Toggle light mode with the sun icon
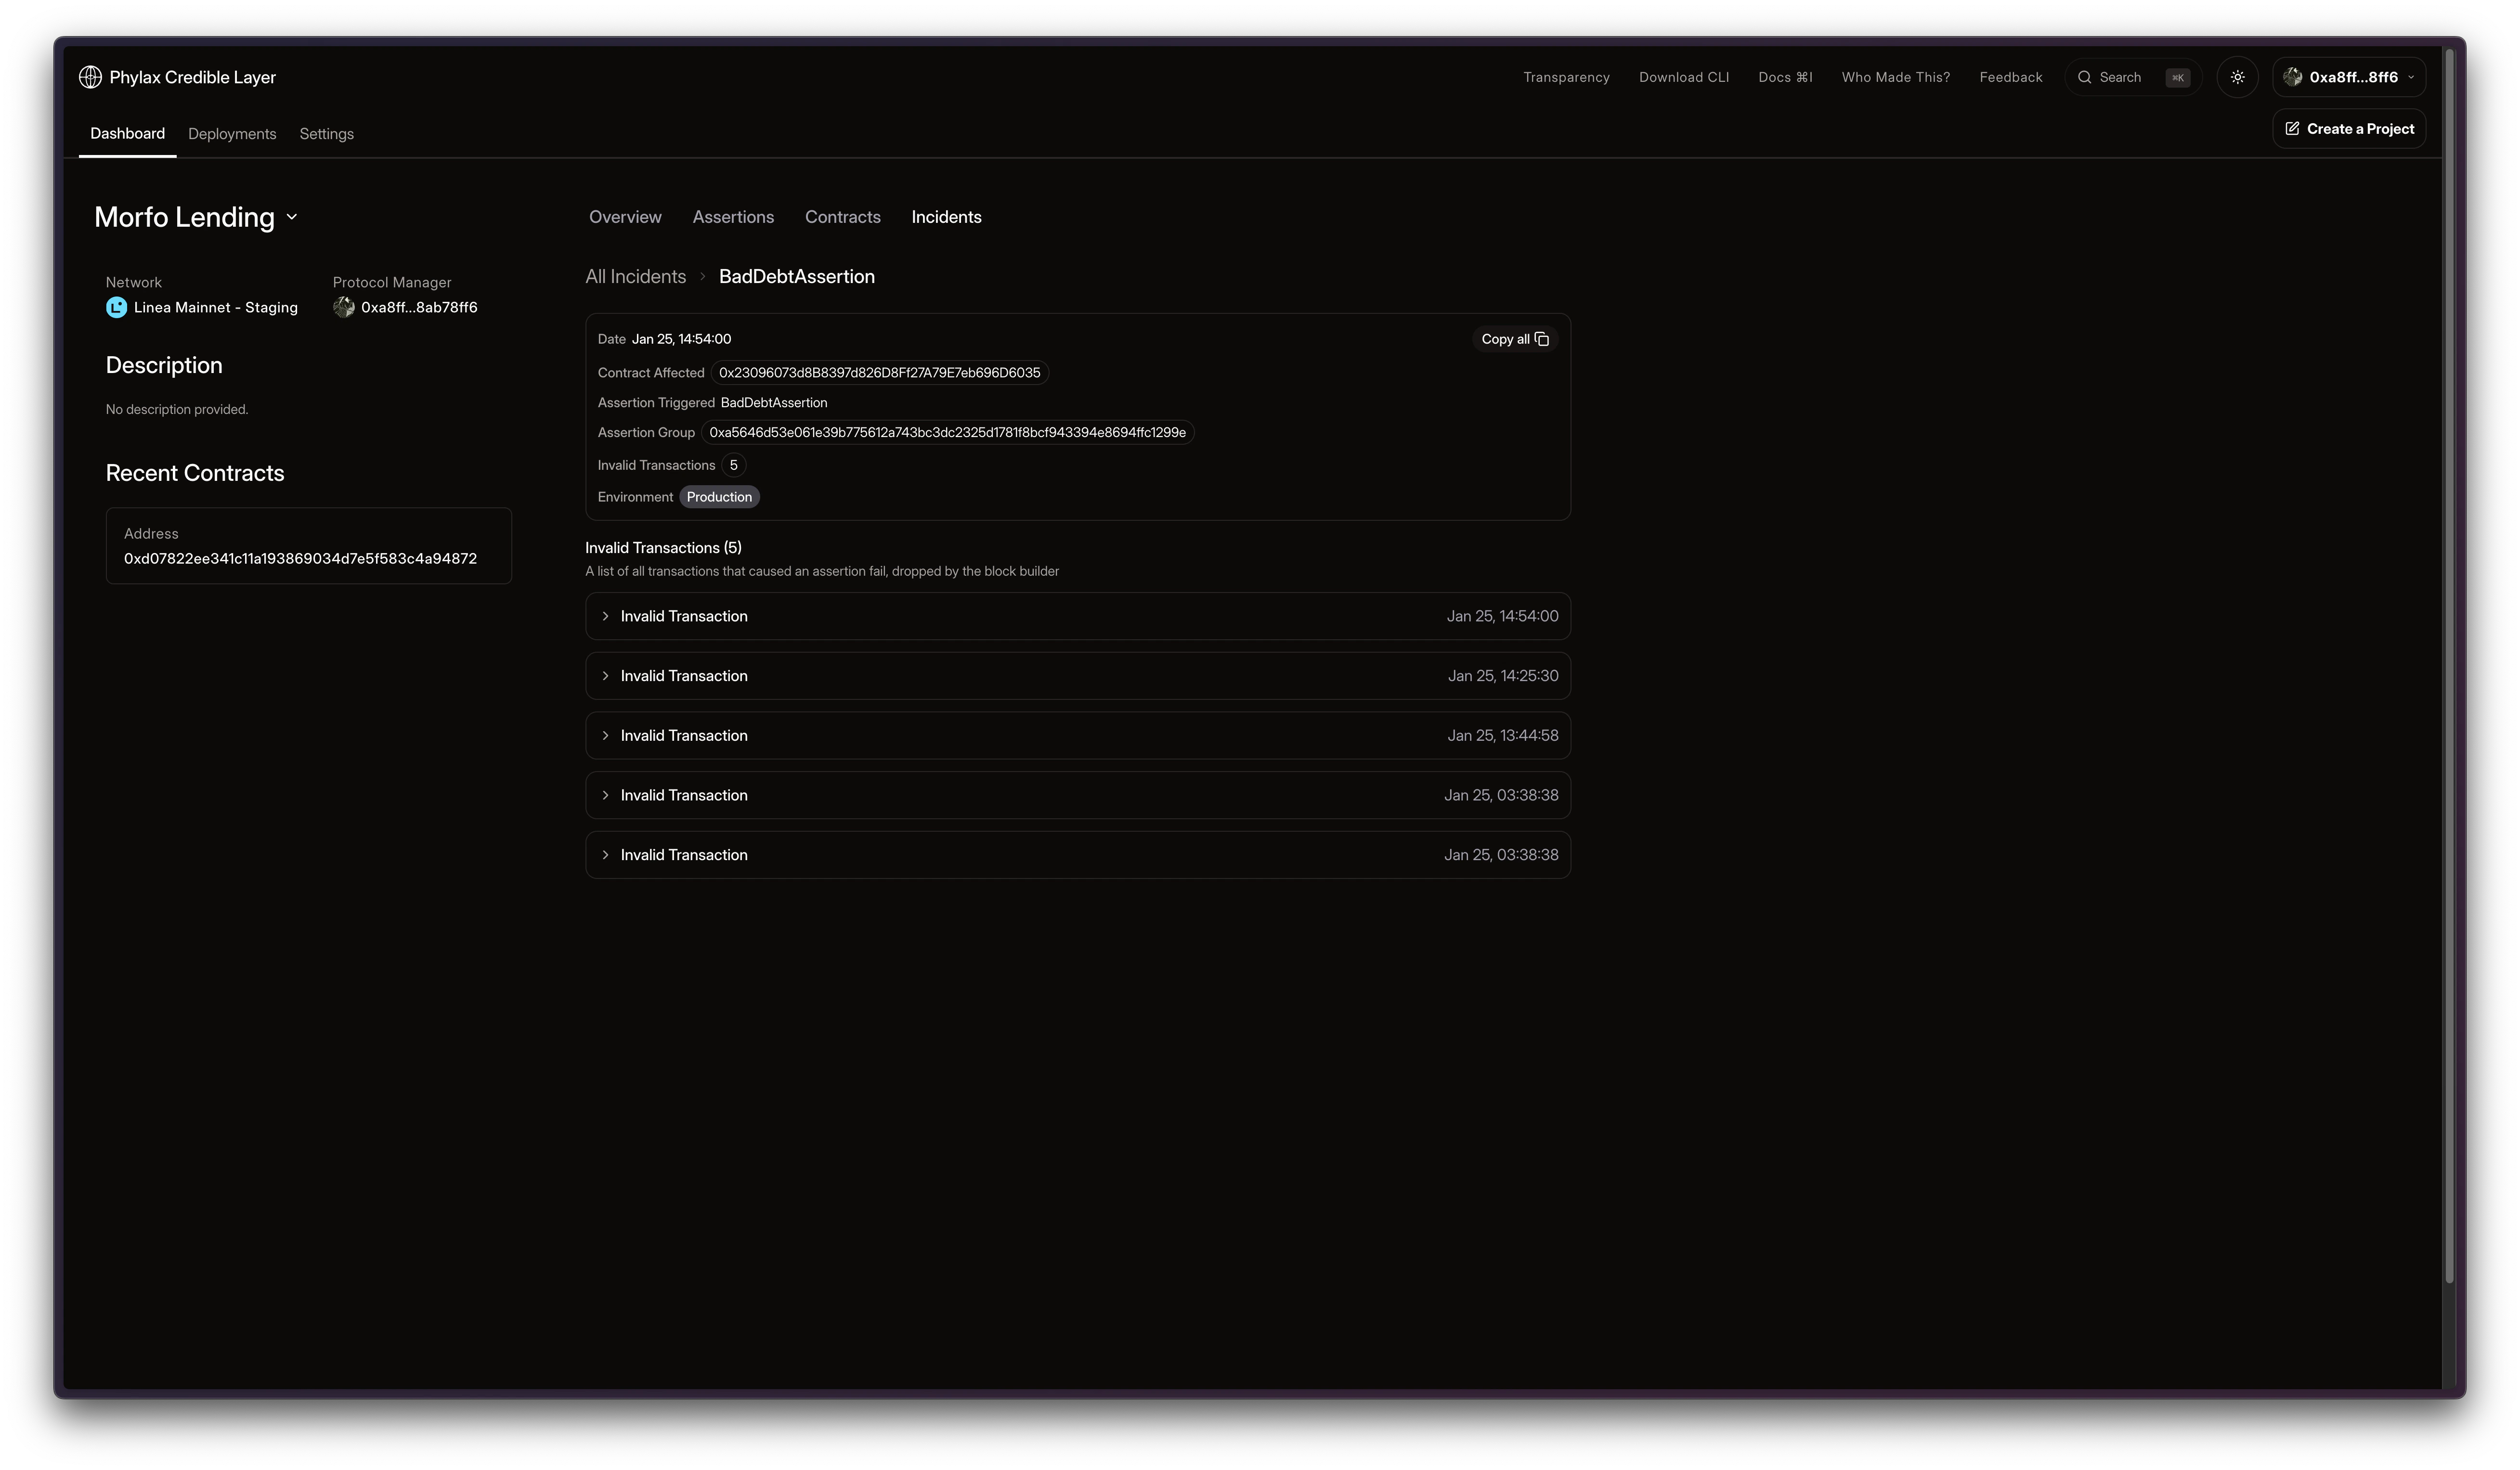This screenshot has width=2520, height=1470. (x=2238, y=77)
